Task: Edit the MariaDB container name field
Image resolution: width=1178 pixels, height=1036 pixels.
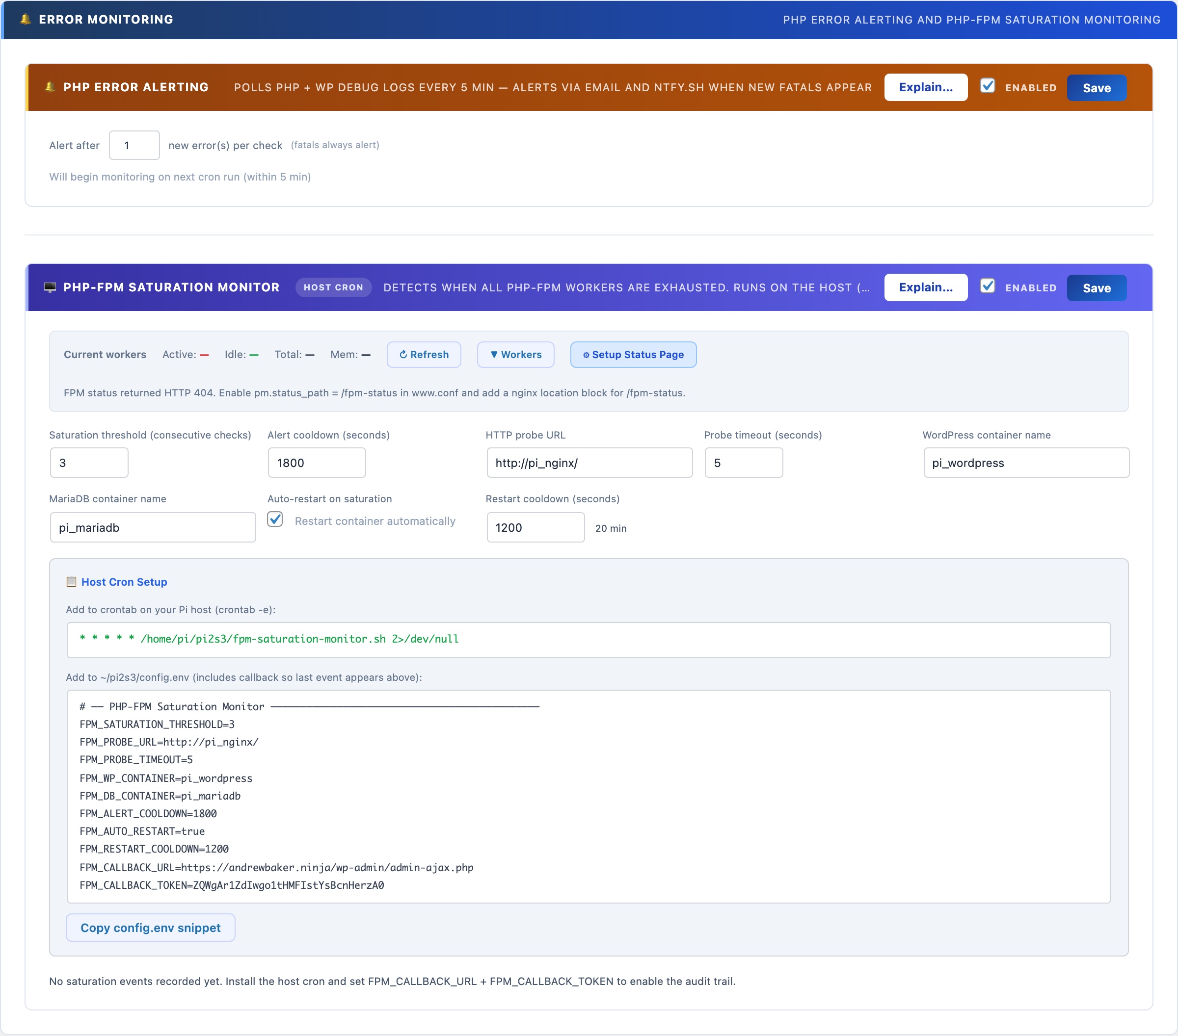Action: [x=153, y=527]
